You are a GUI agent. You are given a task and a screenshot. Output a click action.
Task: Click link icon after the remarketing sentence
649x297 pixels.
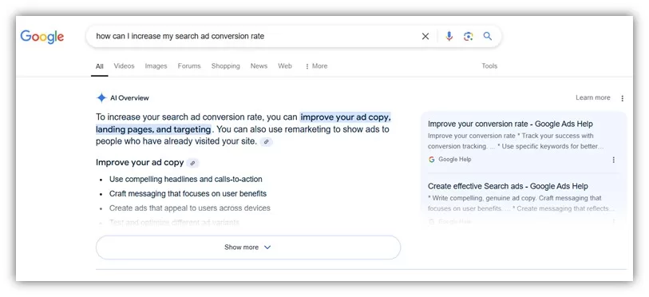pos(266,141)
